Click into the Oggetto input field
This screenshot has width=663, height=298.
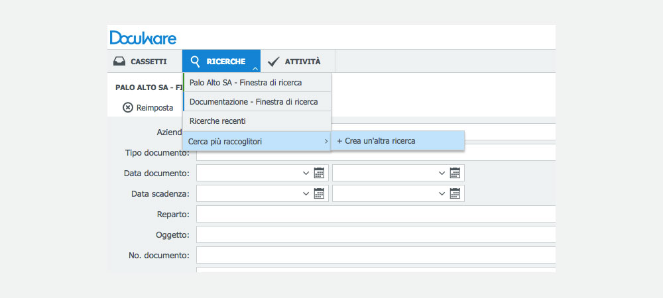376,234
